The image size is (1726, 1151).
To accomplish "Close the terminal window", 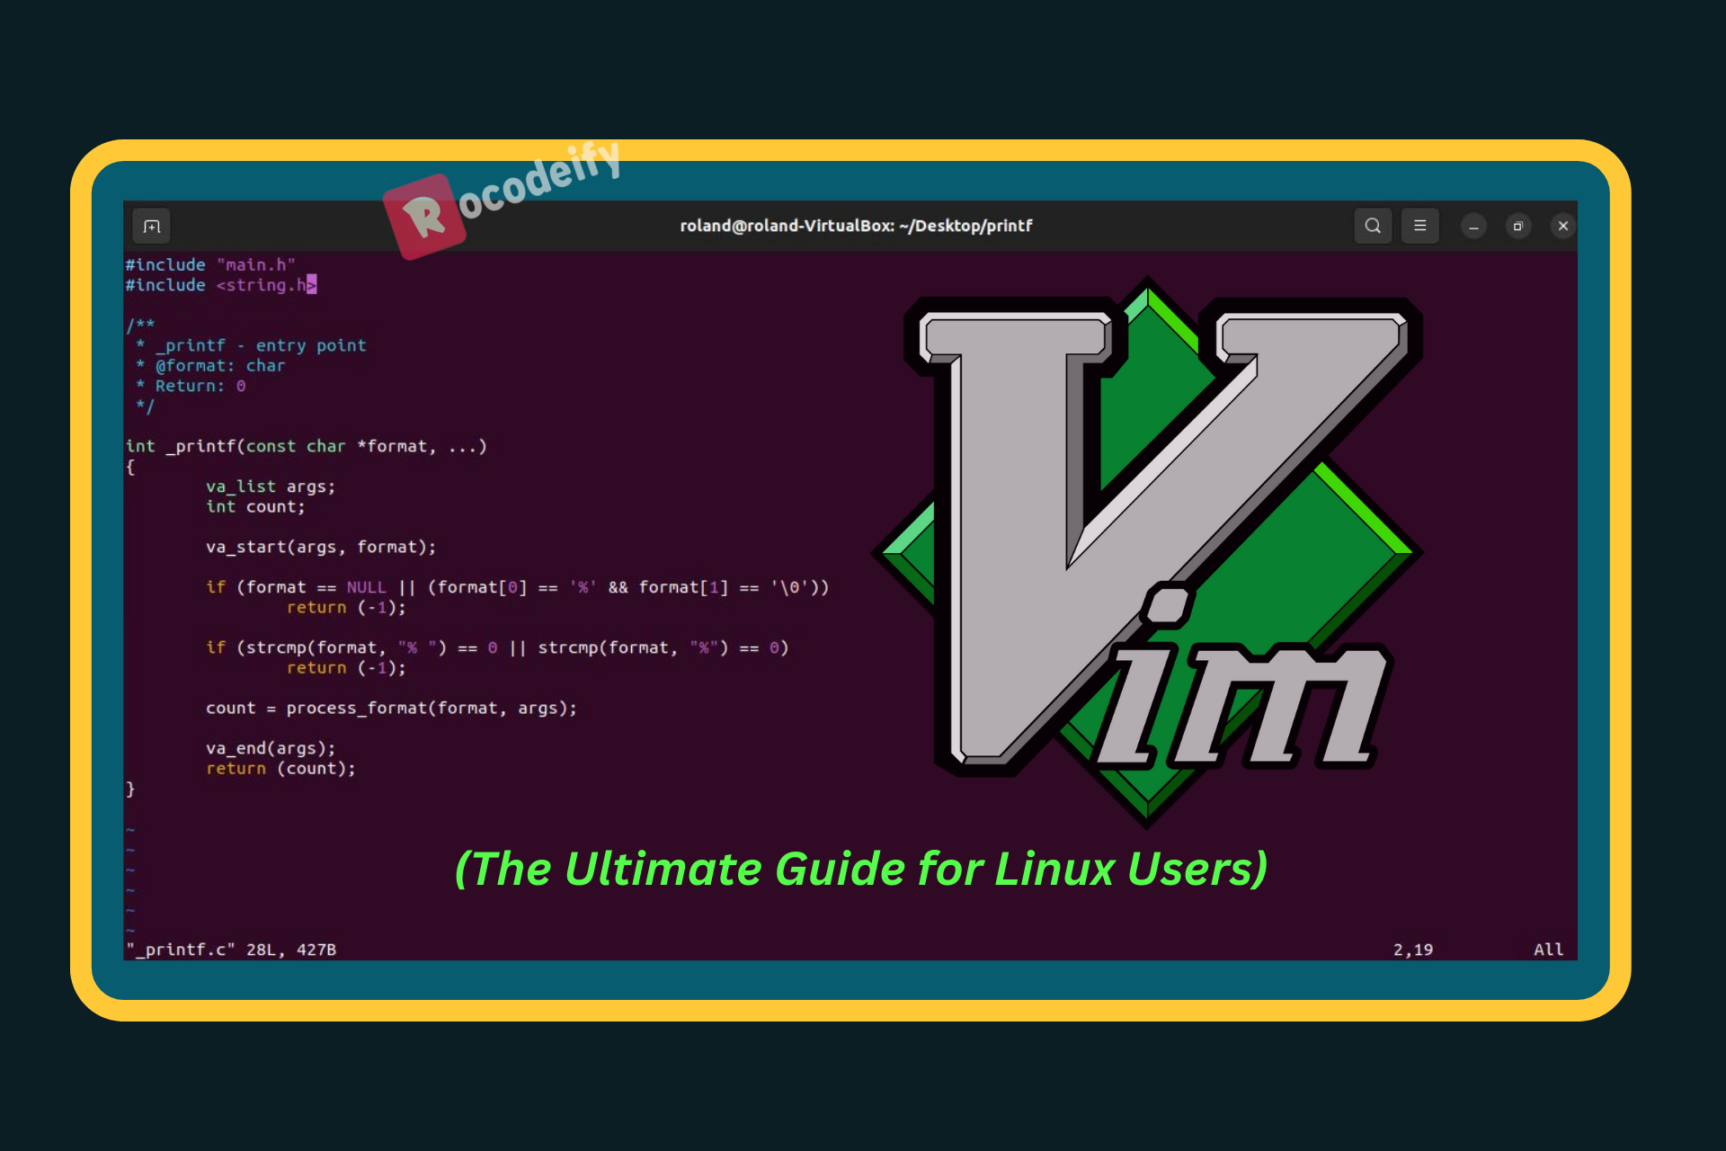I will 1562,226.
